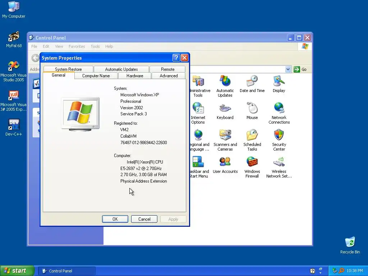Switch to the Computer Name tab
Image resolution: width=368 pixels, height=276 pixels.
tap(96, 76)
